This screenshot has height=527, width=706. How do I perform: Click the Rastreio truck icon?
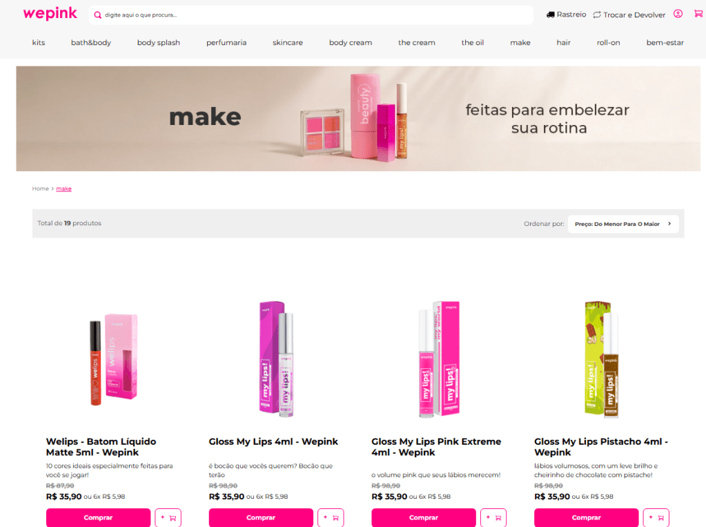pos(550,15)
